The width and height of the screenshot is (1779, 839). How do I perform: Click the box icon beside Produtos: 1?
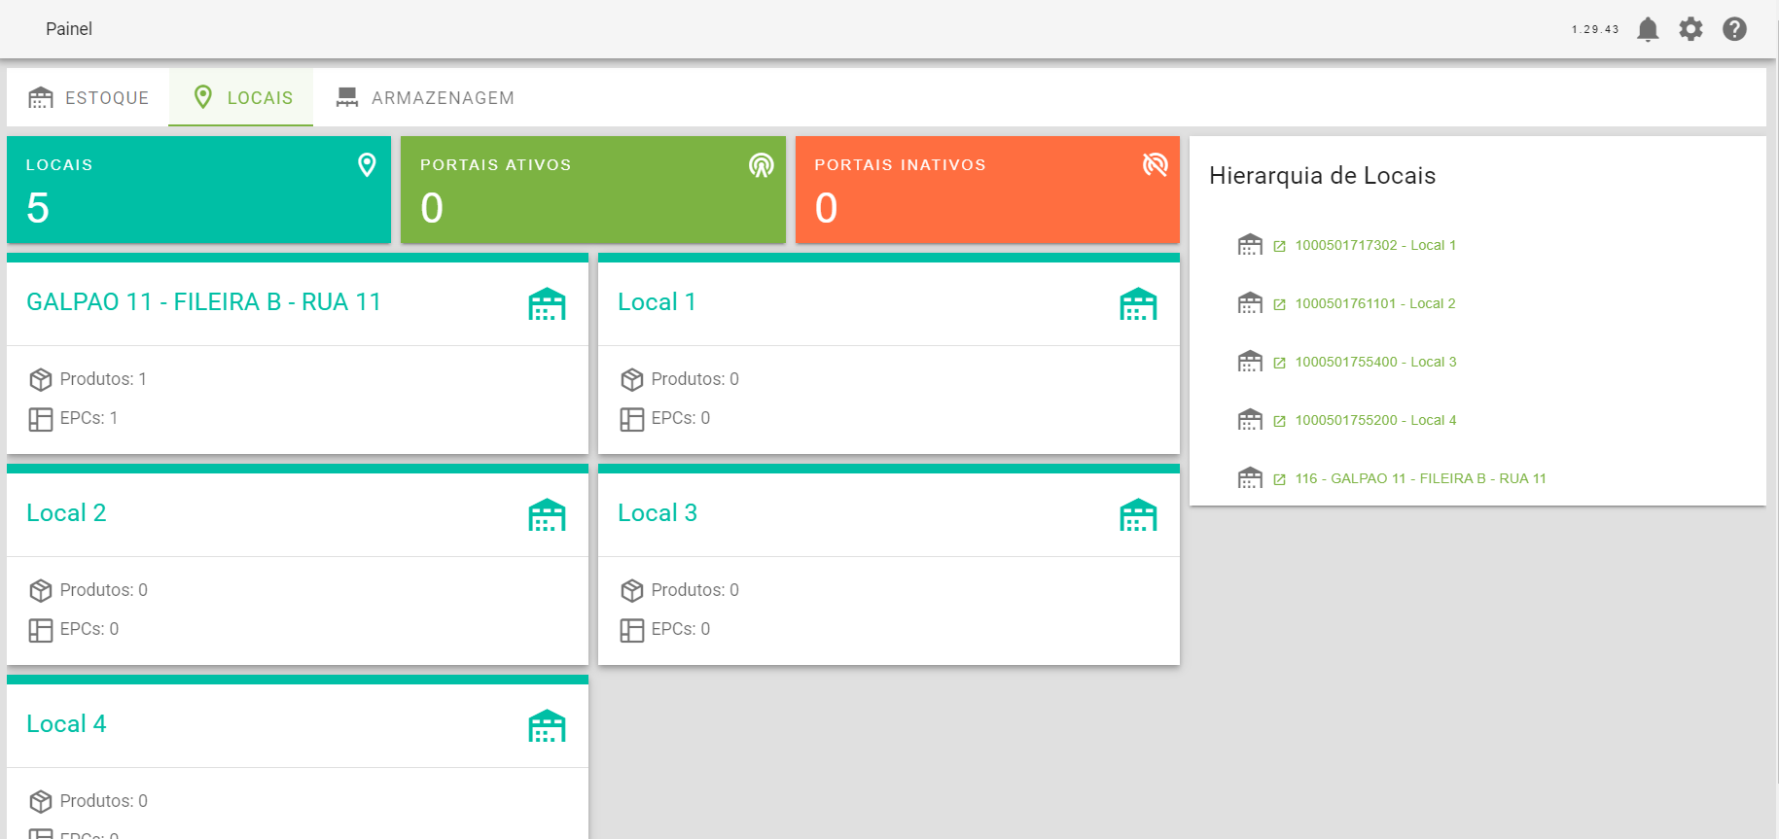(41, 379)
